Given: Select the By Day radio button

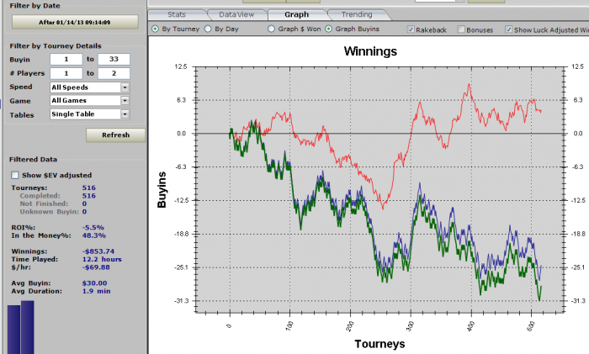Looking at the screenshot, I should pyautogui.click(x=208, y=29).
